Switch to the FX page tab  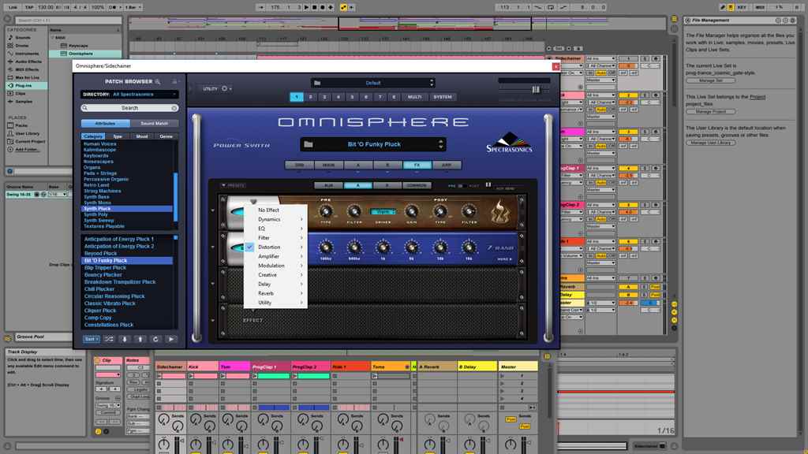click(x=417, y=166)
